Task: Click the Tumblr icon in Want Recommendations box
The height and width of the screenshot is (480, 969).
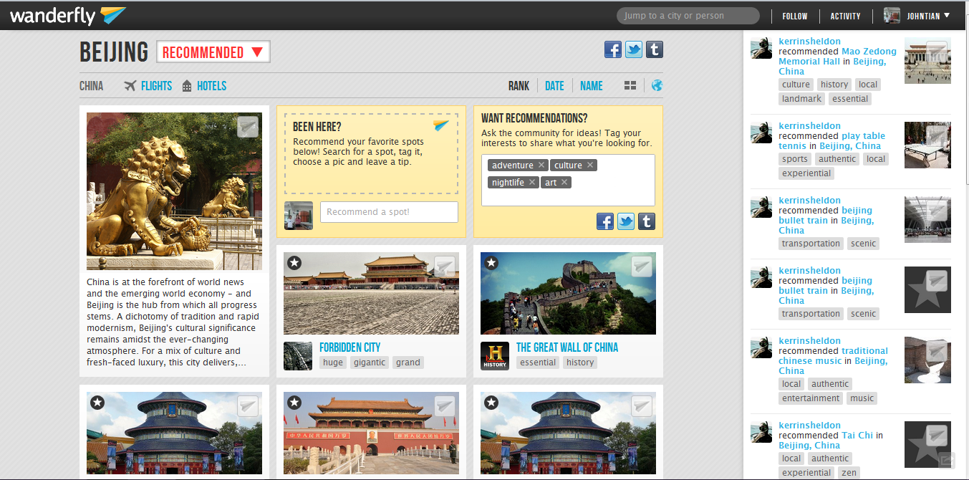Action: click(647, 221)
